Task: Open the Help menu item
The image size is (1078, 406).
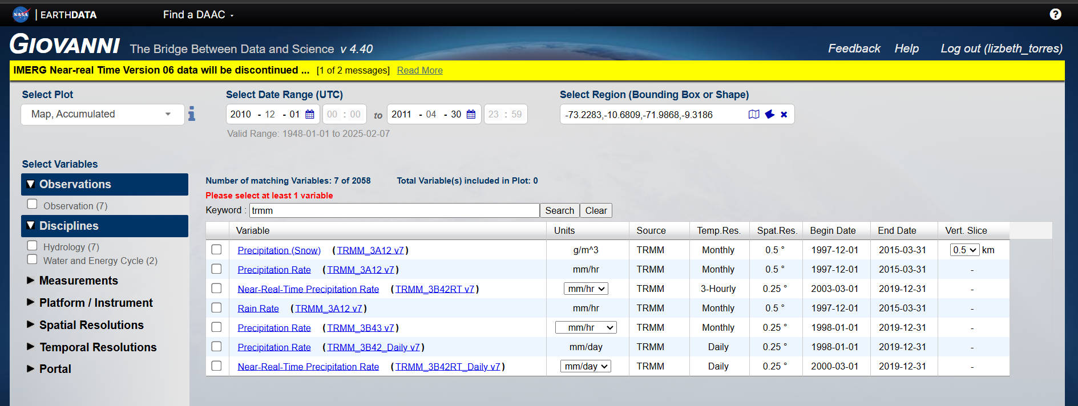Action: point(907,48)
